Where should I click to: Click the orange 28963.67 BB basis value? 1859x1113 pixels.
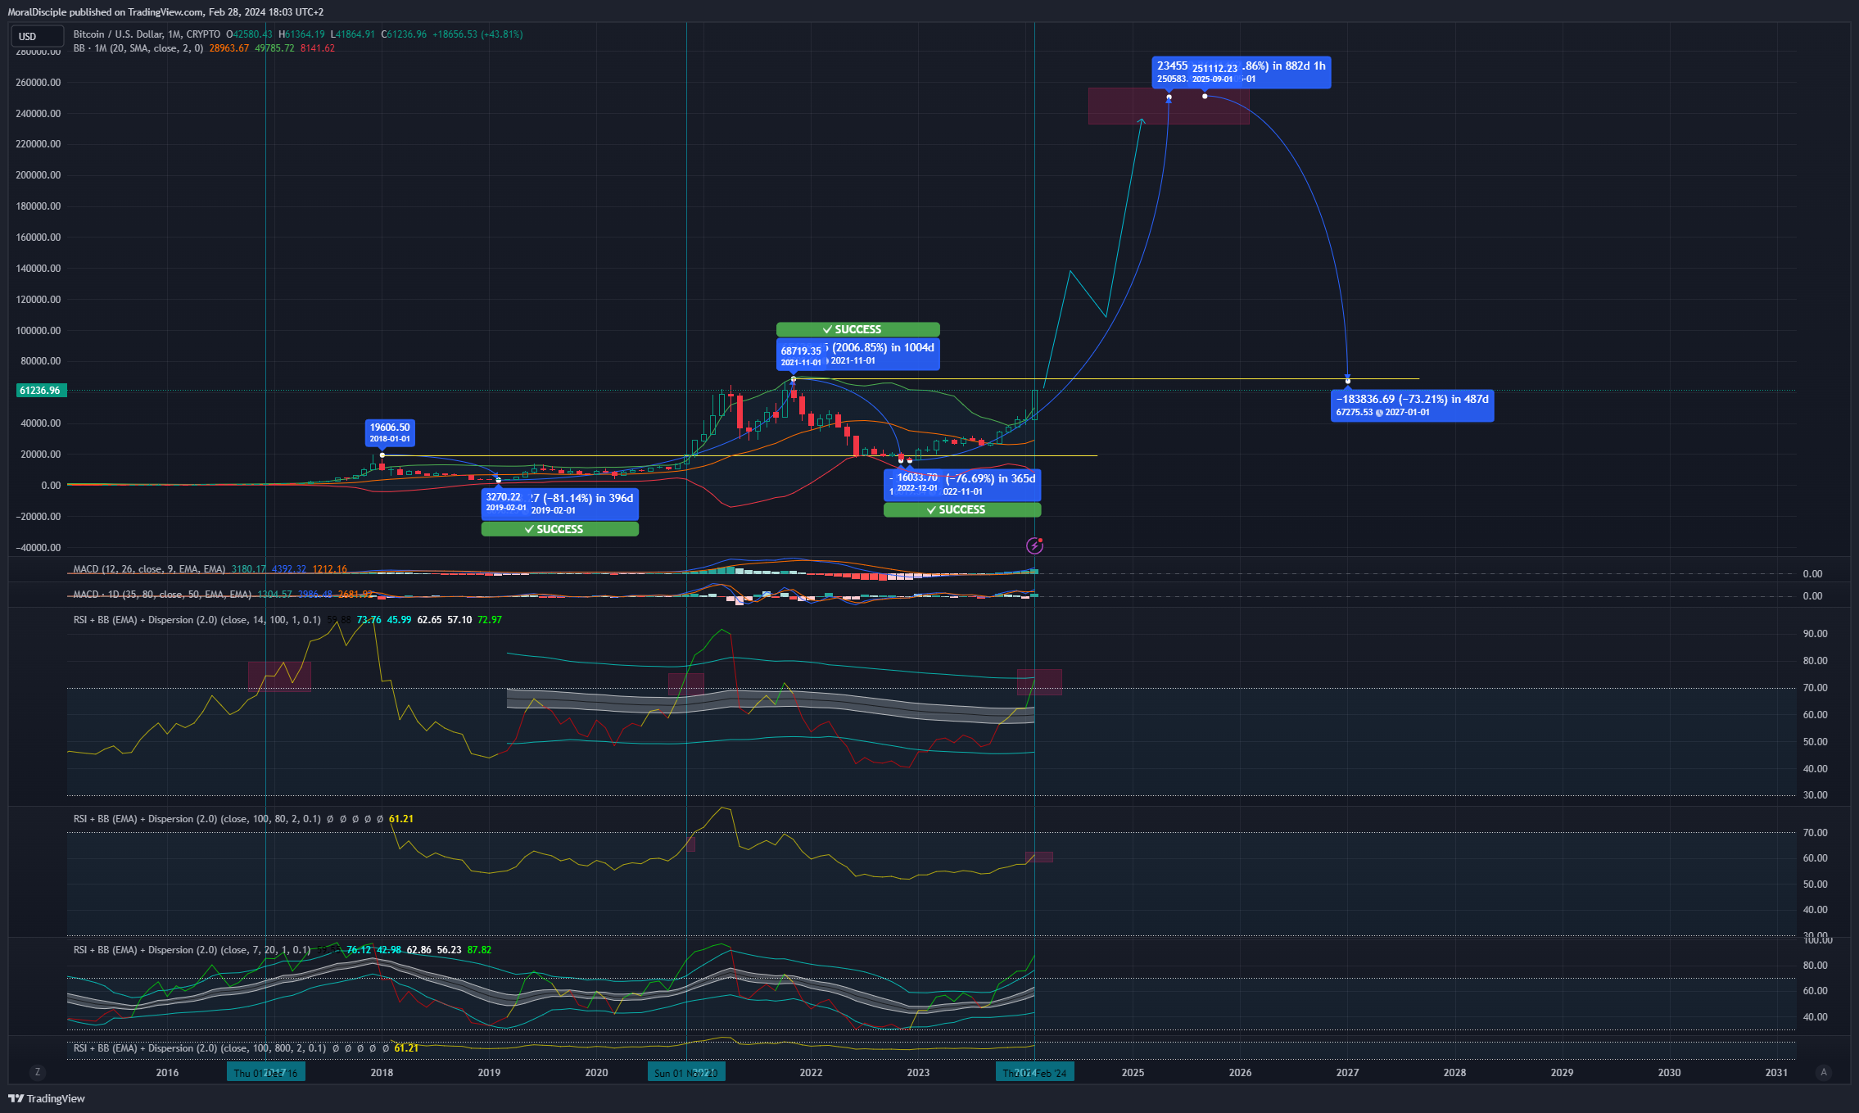pyautogui.click(x=228, y=48)
